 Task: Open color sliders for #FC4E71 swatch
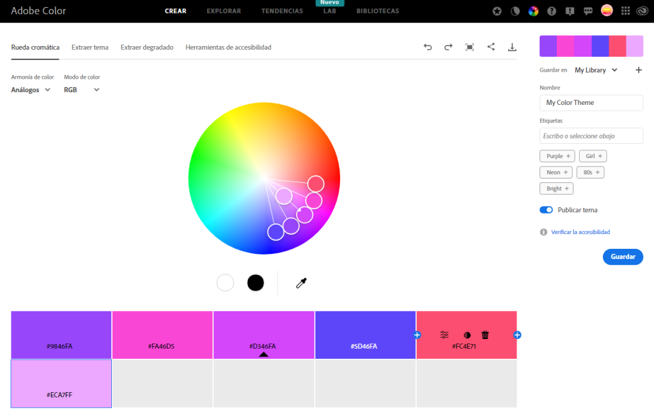tap(444, 335)
